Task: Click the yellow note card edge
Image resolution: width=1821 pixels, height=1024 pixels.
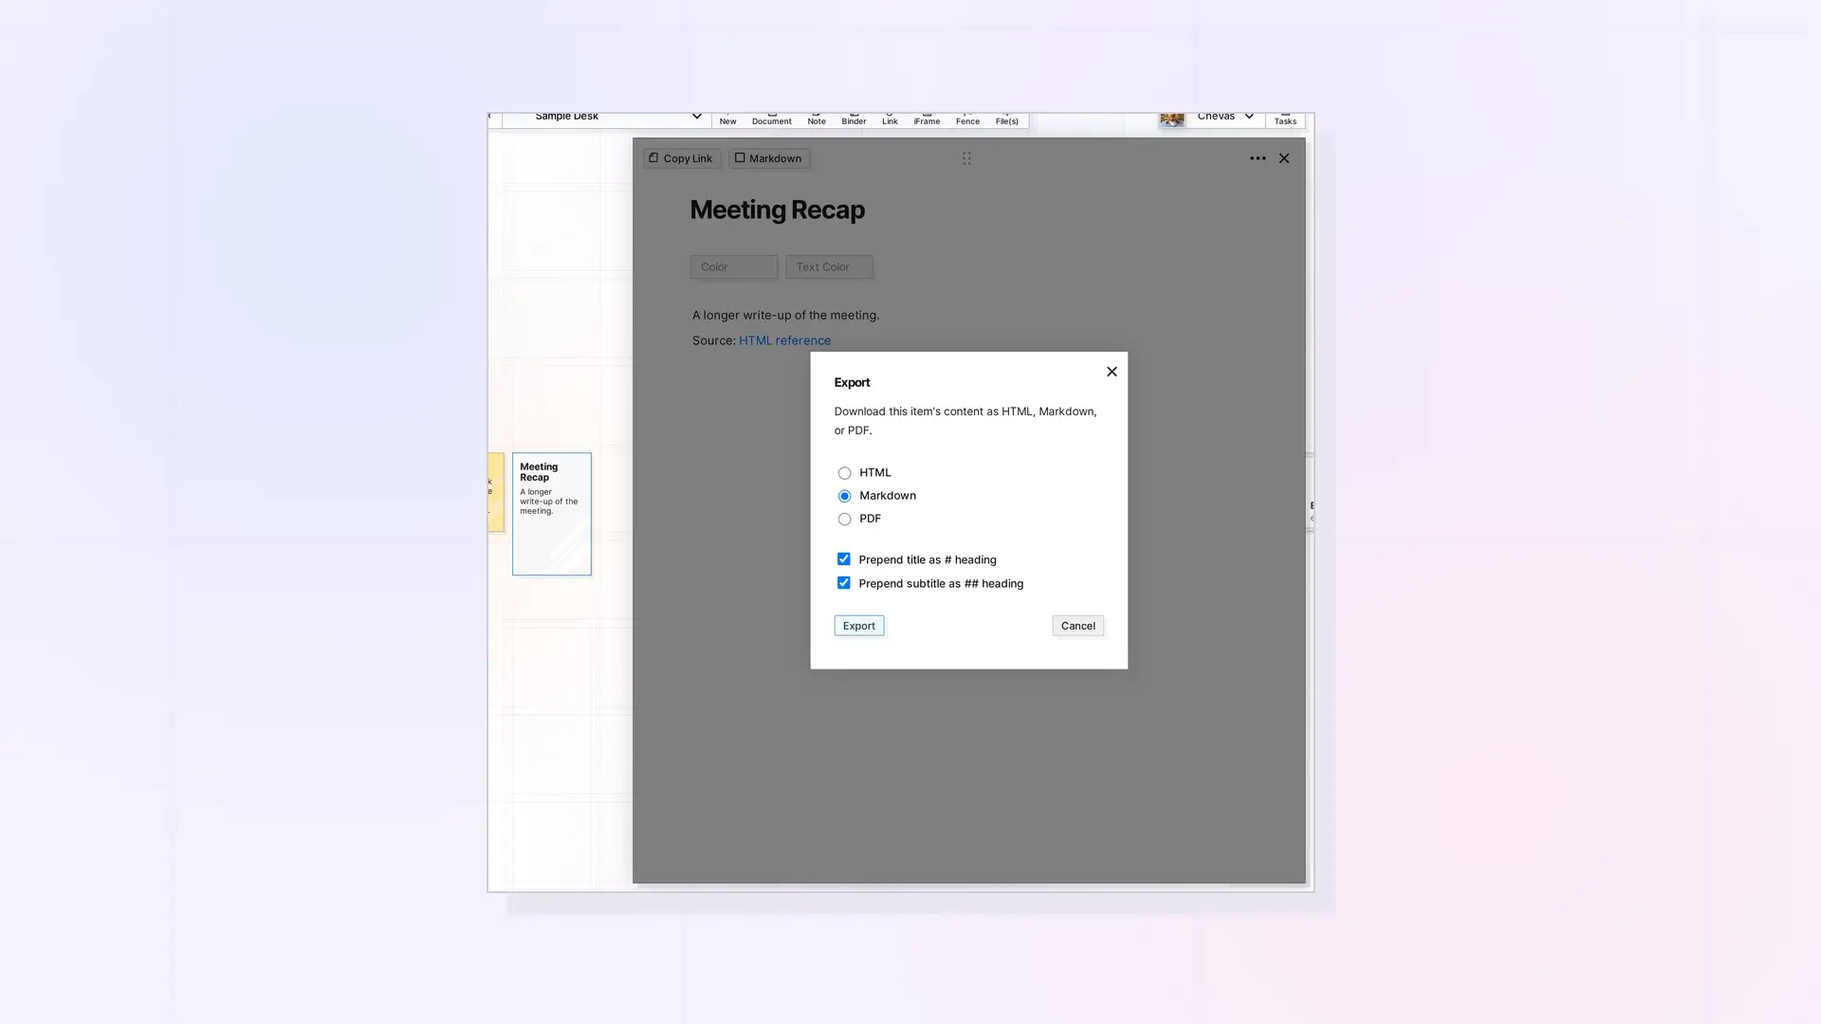Action: [495, 492]
